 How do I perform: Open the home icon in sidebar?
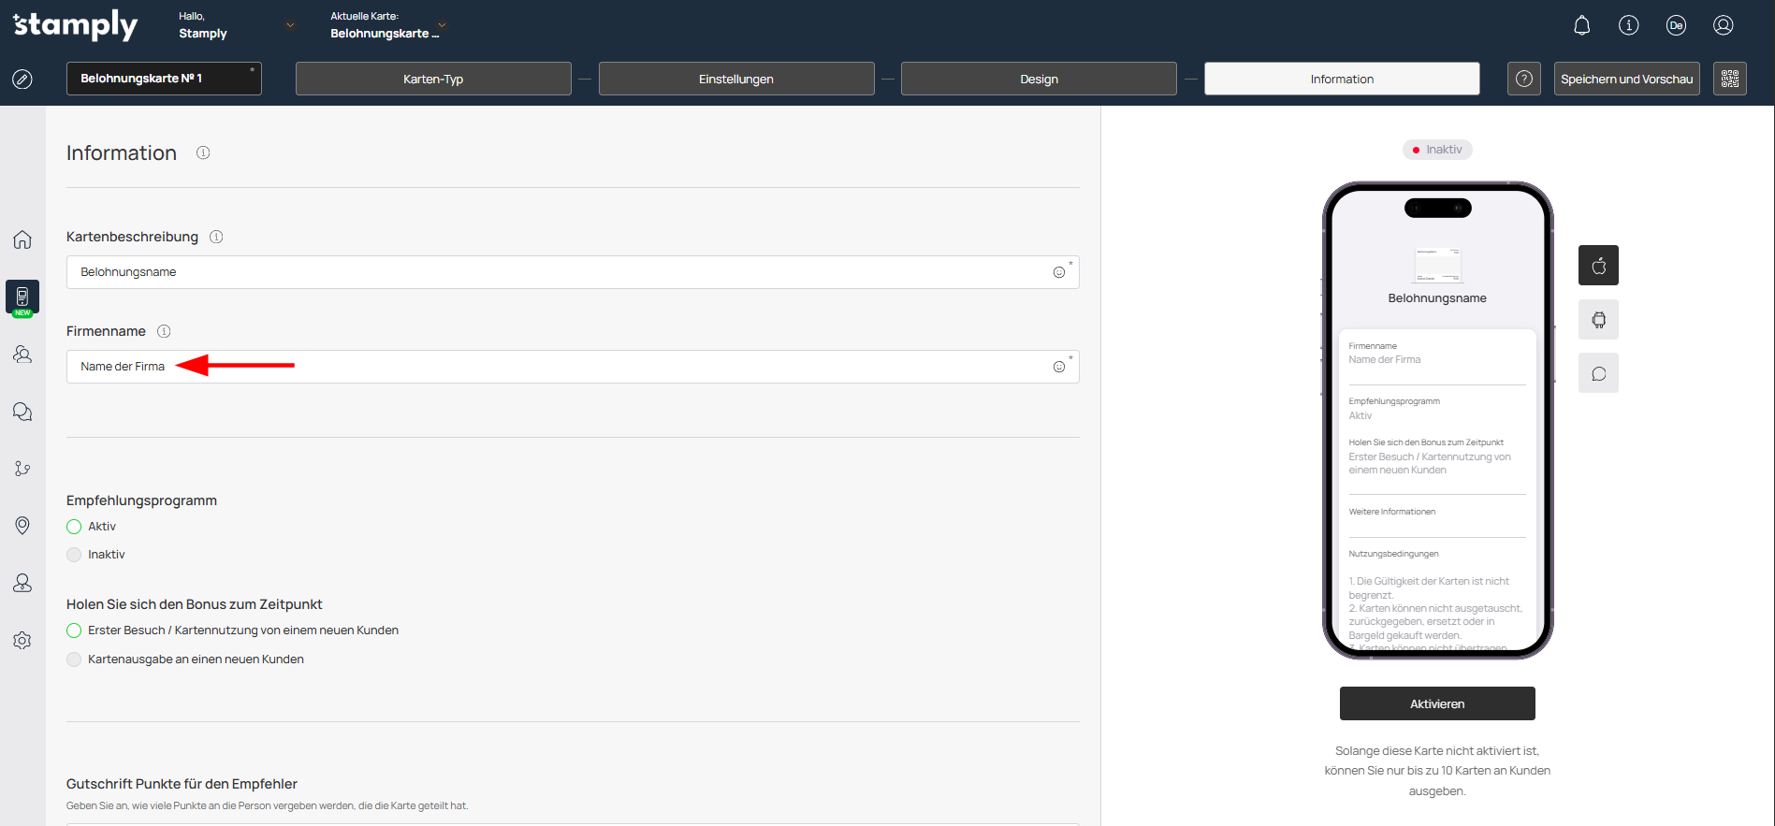click(x=22, y=239)
